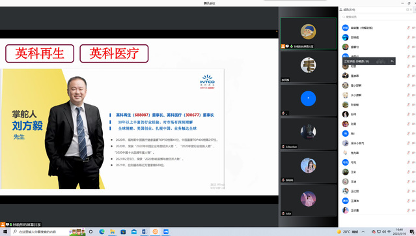This screenshot has width=416, height=236.
Task: Toggle muted mic icon for first member
Action: click(409, 27)
